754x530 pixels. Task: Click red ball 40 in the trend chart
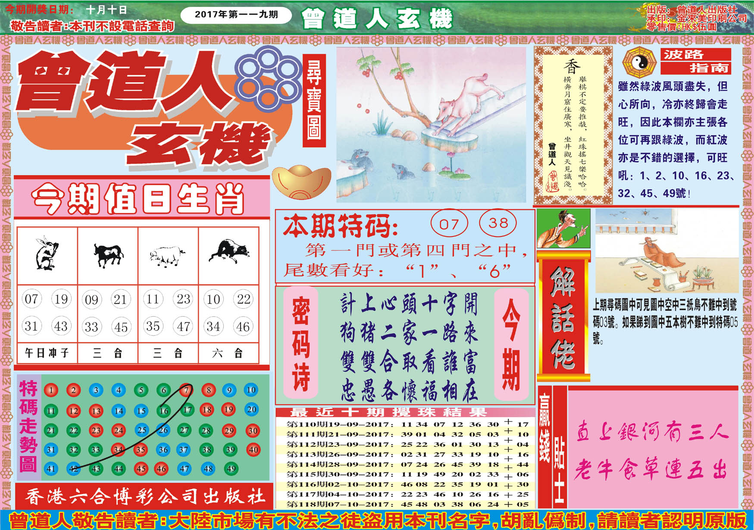253,450
